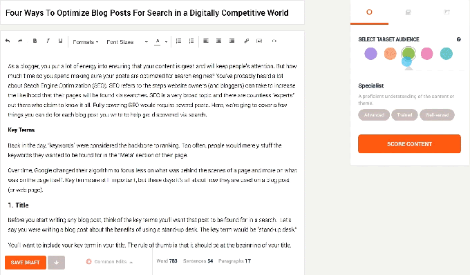Select the teal target audience circle
Viewport: 470px width, 275px height.
tap(446, 54)
